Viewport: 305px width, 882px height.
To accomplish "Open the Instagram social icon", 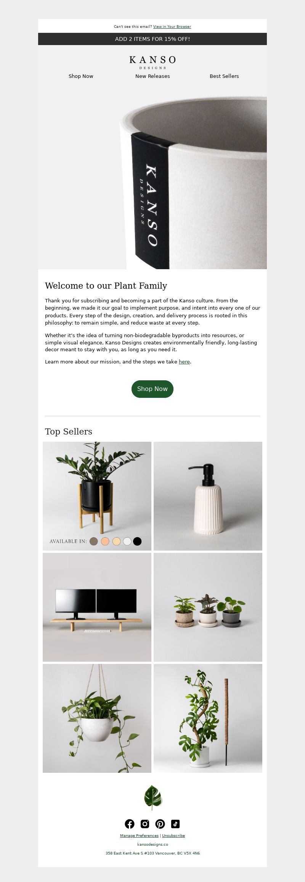I will point(145,824).
